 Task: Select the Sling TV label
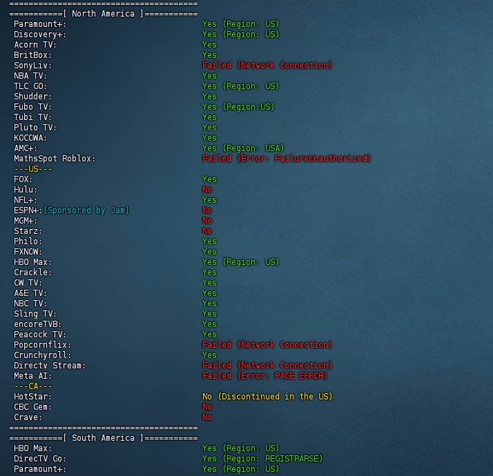pos(35,314)
